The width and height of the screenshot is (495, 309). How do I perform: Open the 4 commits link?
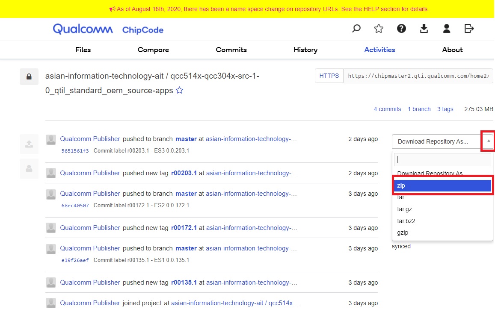(387, 109)
